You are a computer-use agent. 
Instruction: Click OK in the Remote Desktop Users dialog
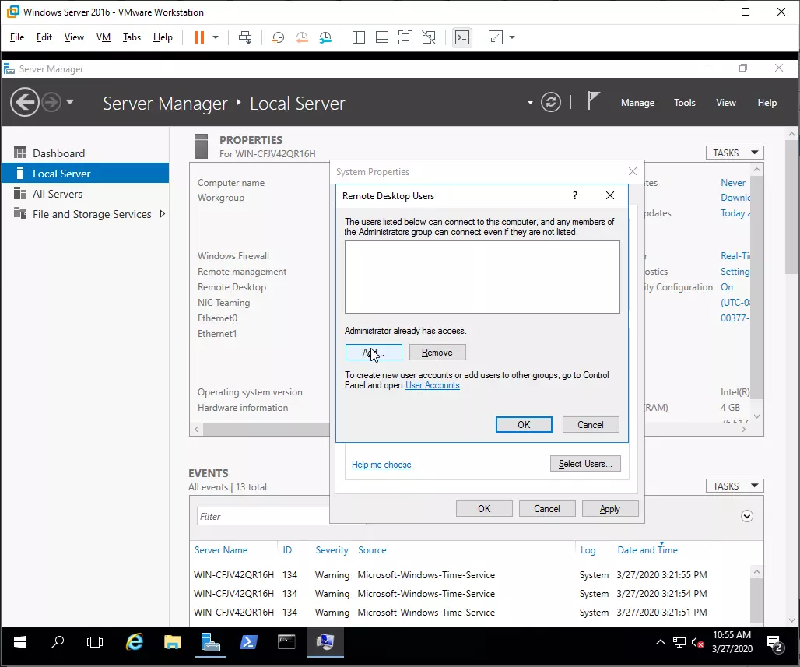click(x=524, y=425)
